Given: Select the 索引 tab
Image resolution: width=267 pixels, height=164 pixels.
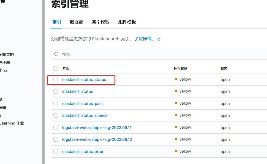Looking at the screenshot, I should coord(56,22).
